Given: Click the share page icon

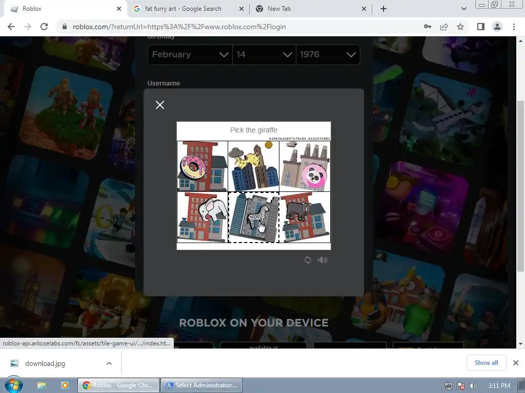Looking at the screenshot, I should coord(444,27).
